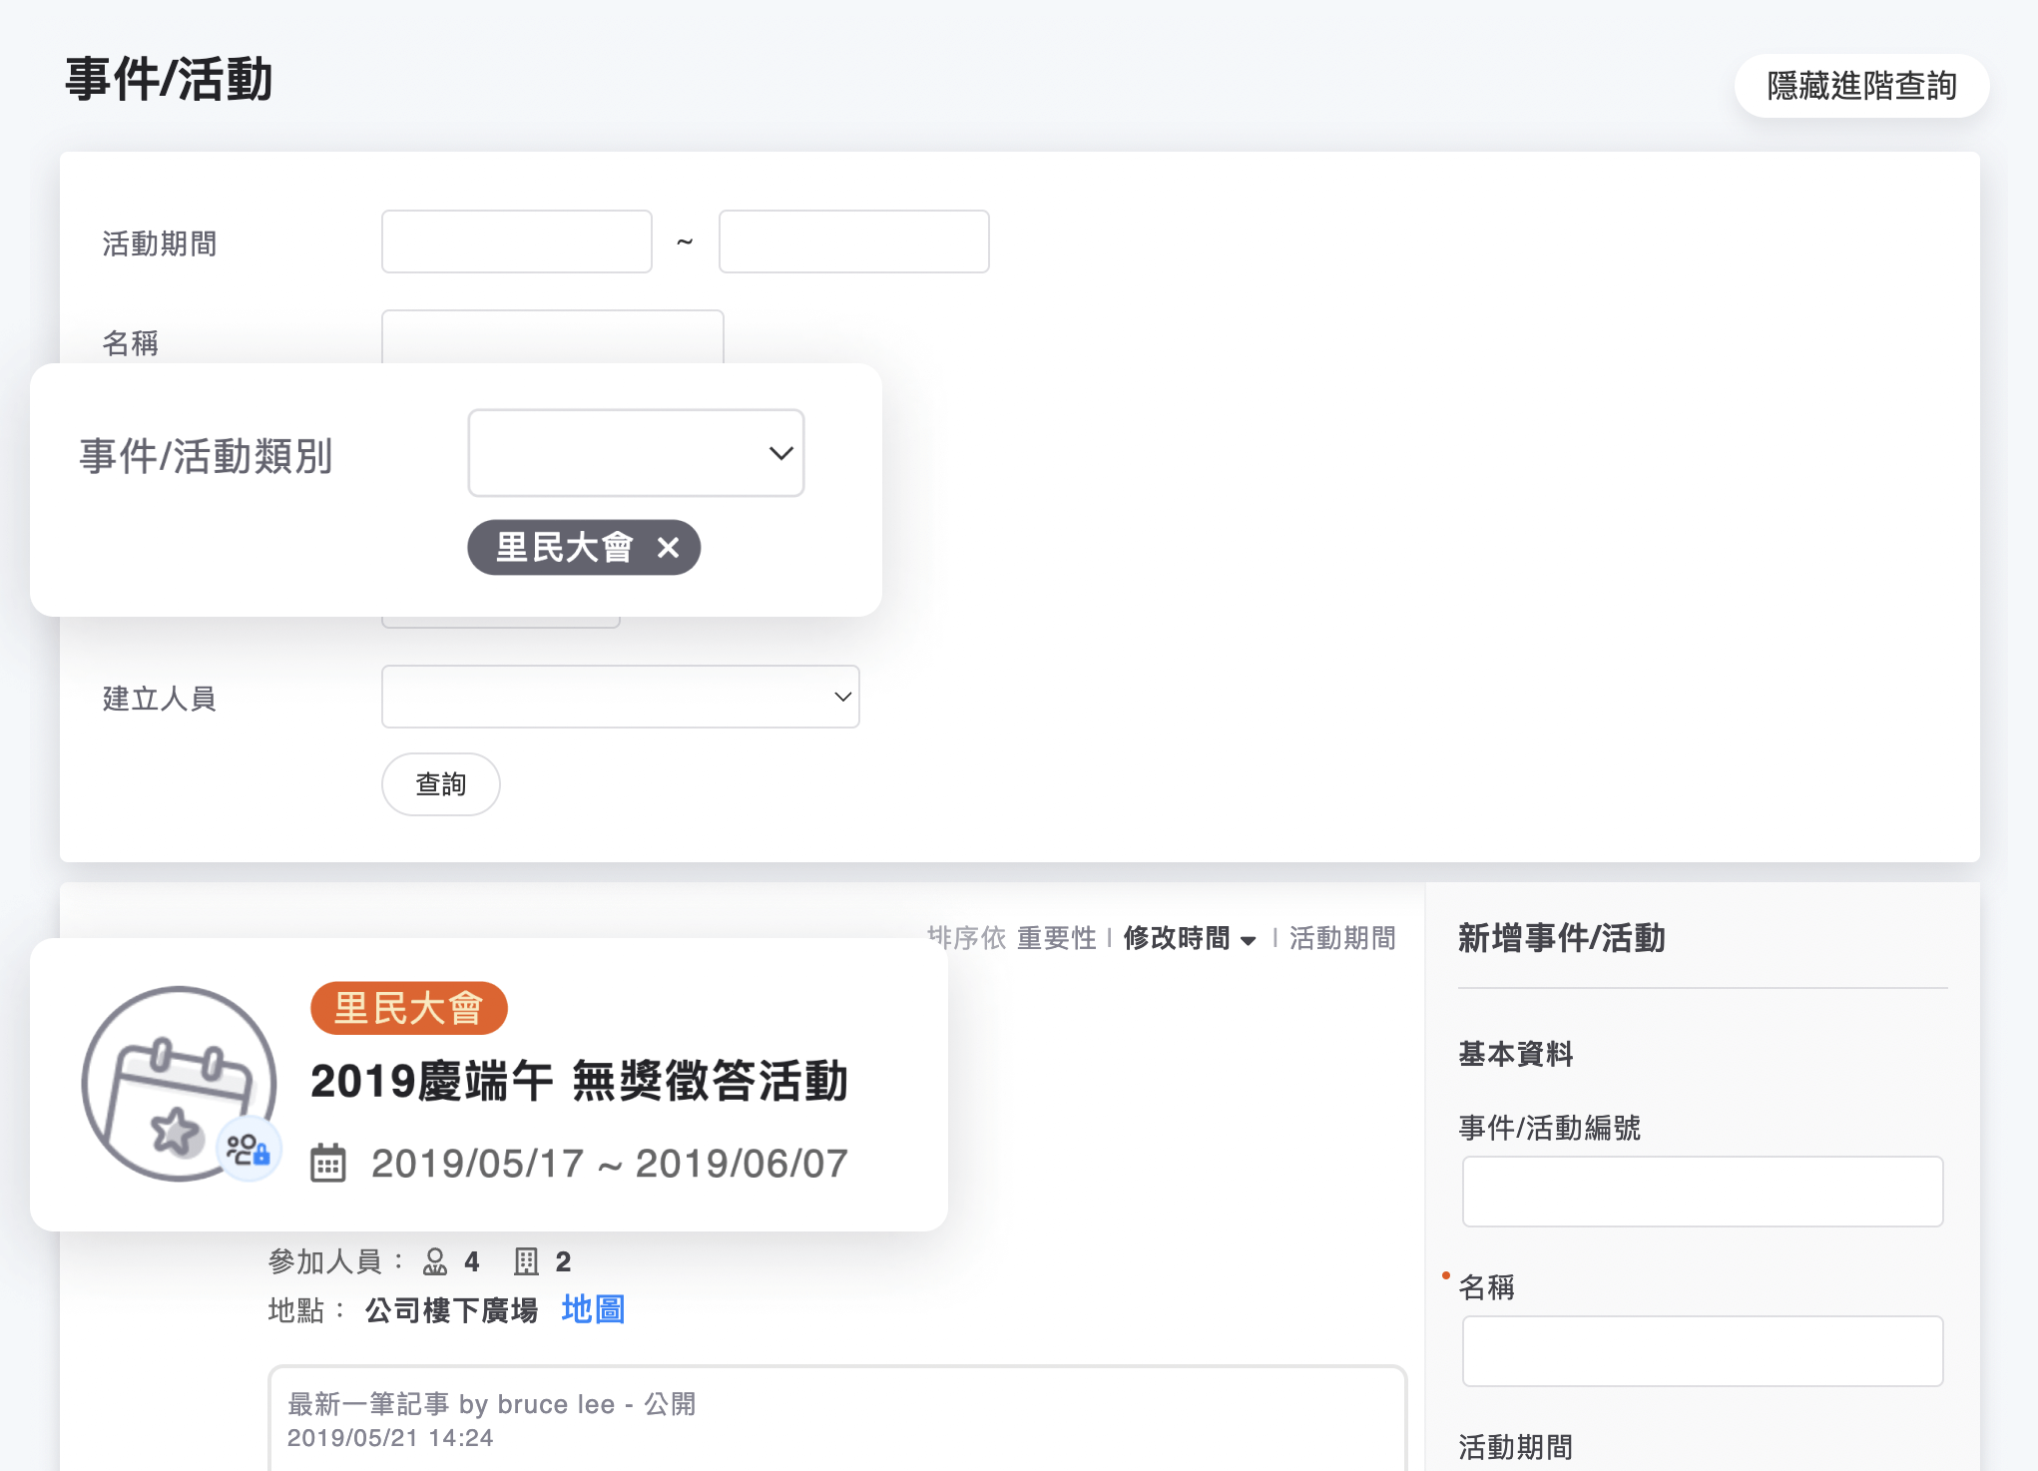Click the 隱藏進階查詢 button
The image size is (2038, 1471).
1860,86
